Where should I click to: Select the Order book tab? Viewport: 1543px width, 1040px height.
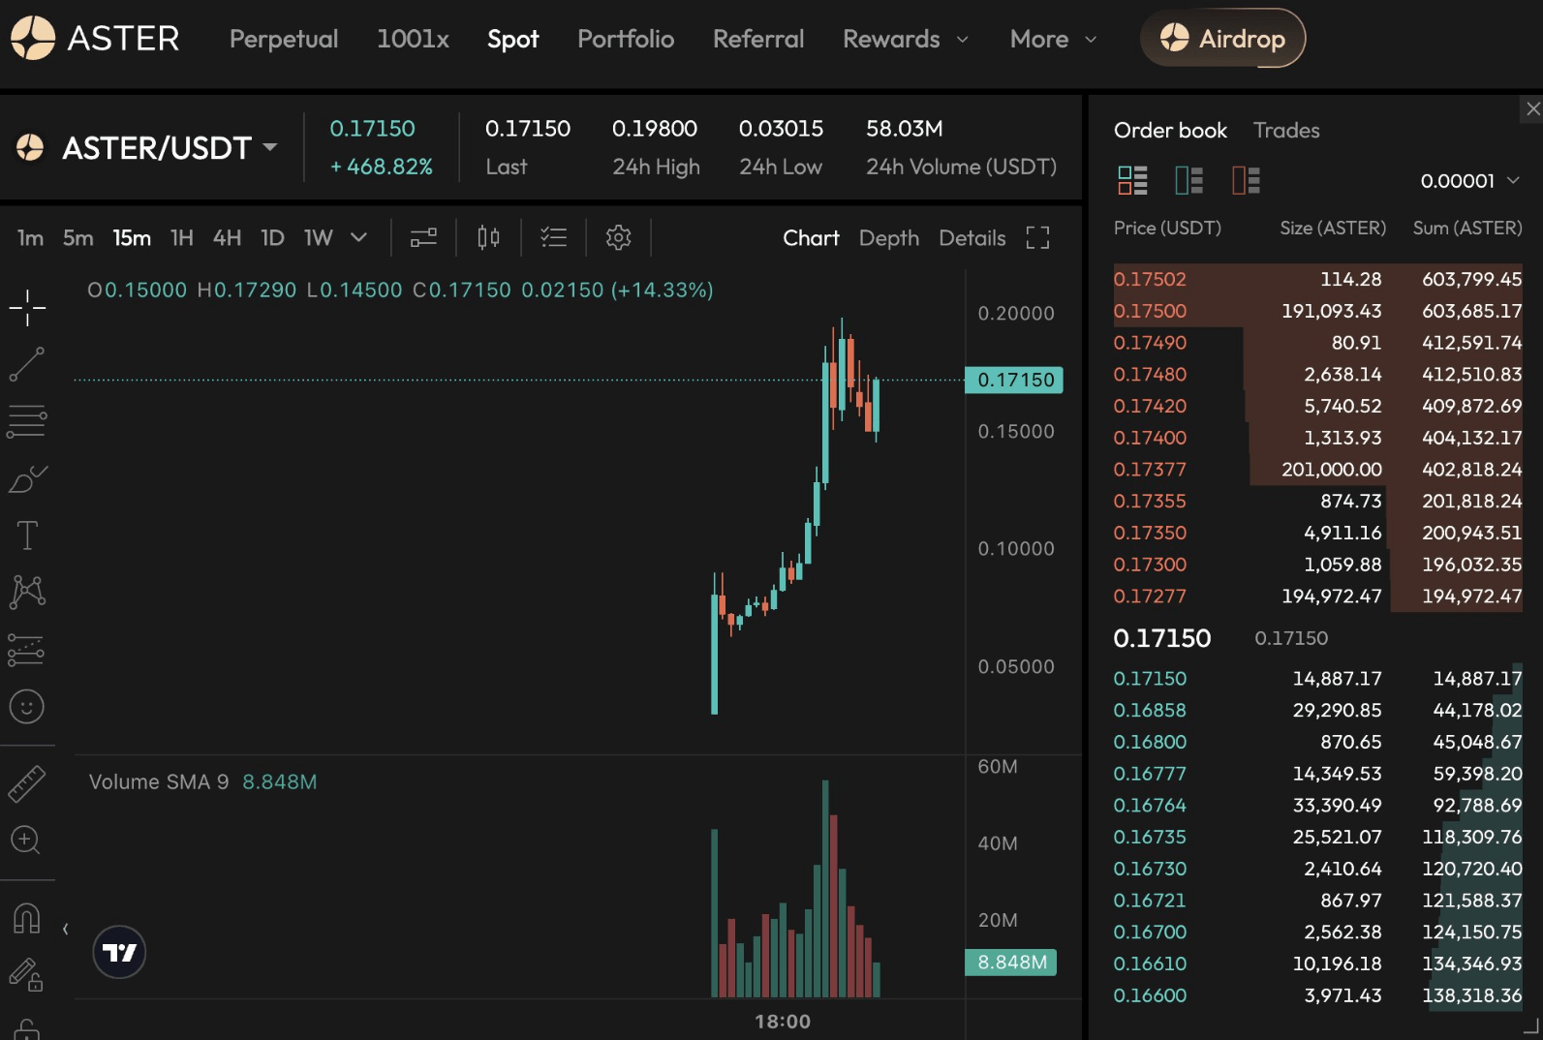[x=1170, y=130]
